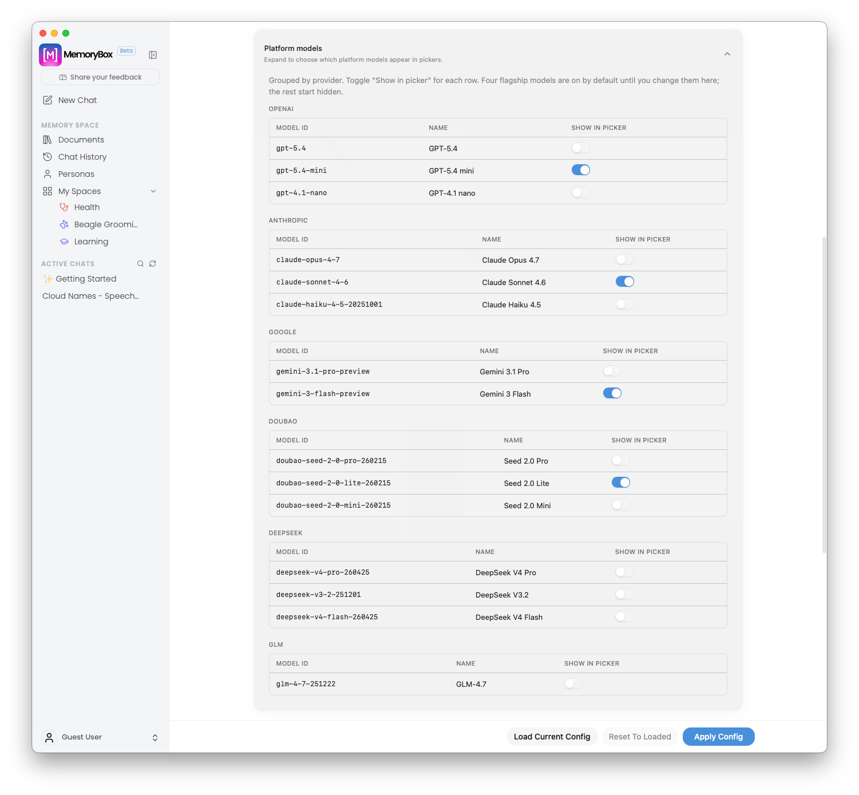Click the Beagle Grooming space icon
This screenshot has width=859, height=795.
[64, 224]
